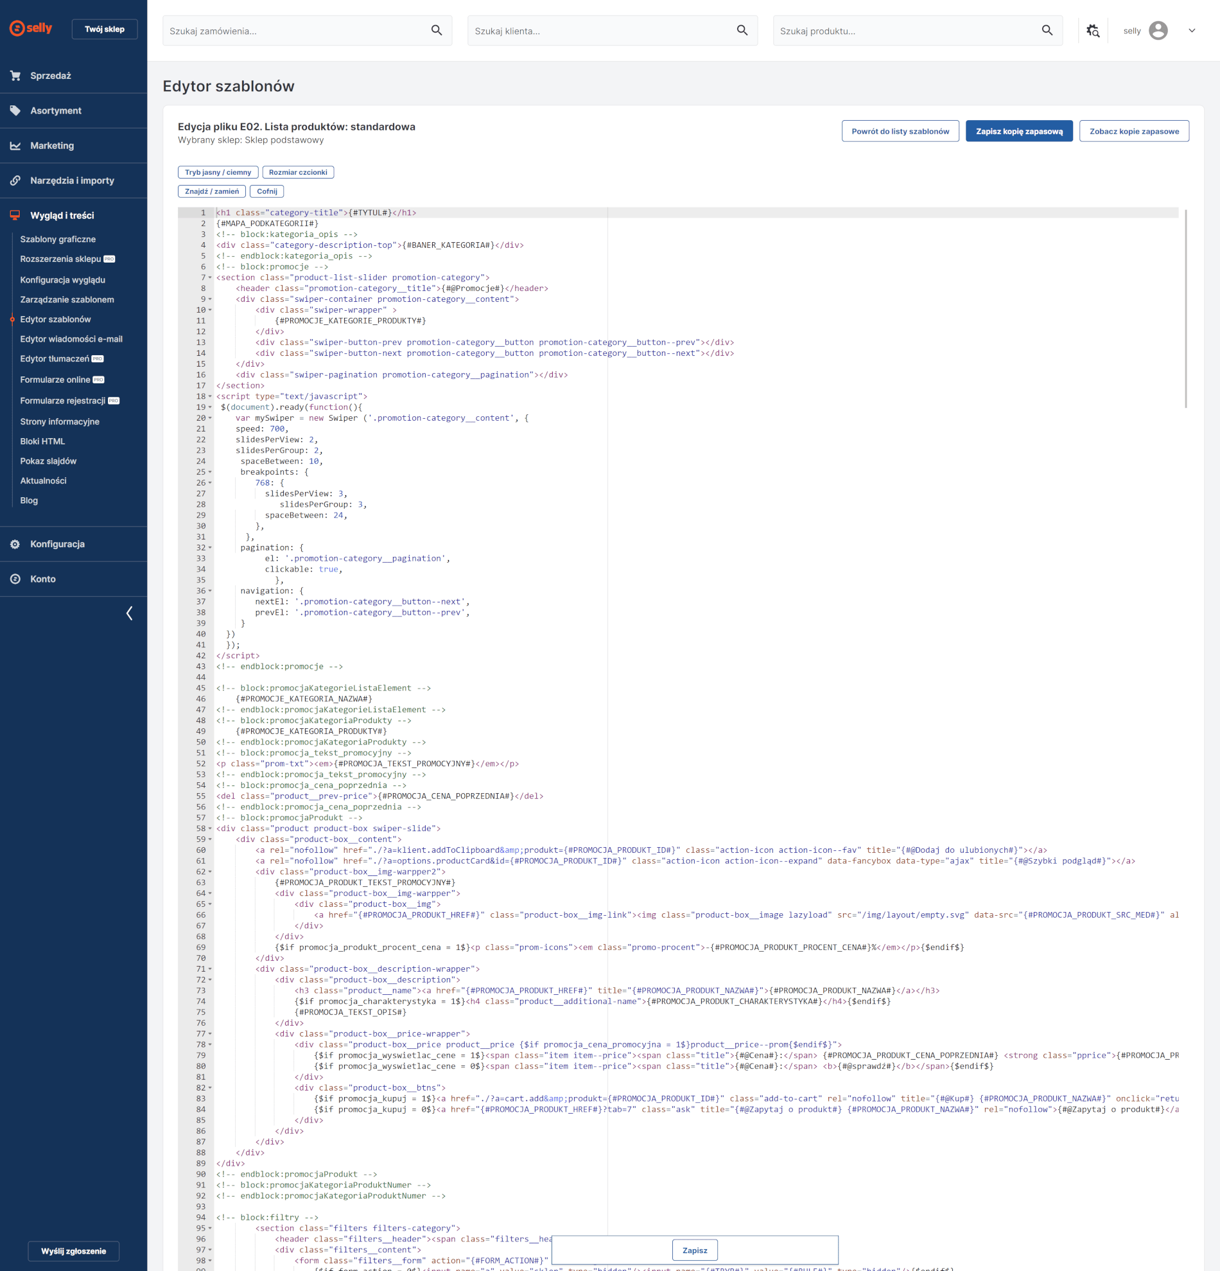This screenshot has height=1271, width=1220.
Task: Expand the user account dropdown arrow
Action: 1192,30
